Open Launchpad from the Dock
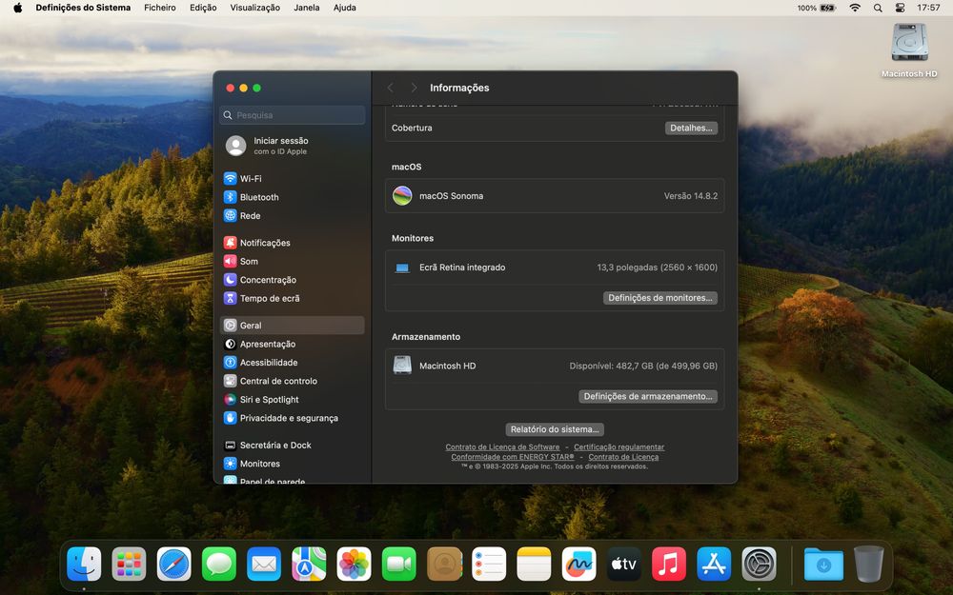Screen dimensions: 953x595 point(129,564)
